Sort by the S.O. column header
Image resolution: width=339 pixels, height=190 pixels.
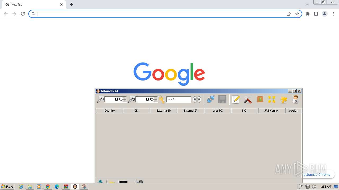[x=244, y=111]
